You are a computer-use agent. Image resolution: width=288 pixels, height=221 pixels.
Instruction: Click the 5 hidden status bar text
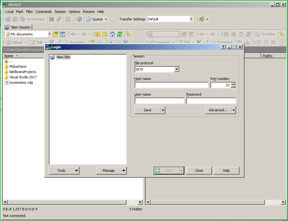click(136, 209)
